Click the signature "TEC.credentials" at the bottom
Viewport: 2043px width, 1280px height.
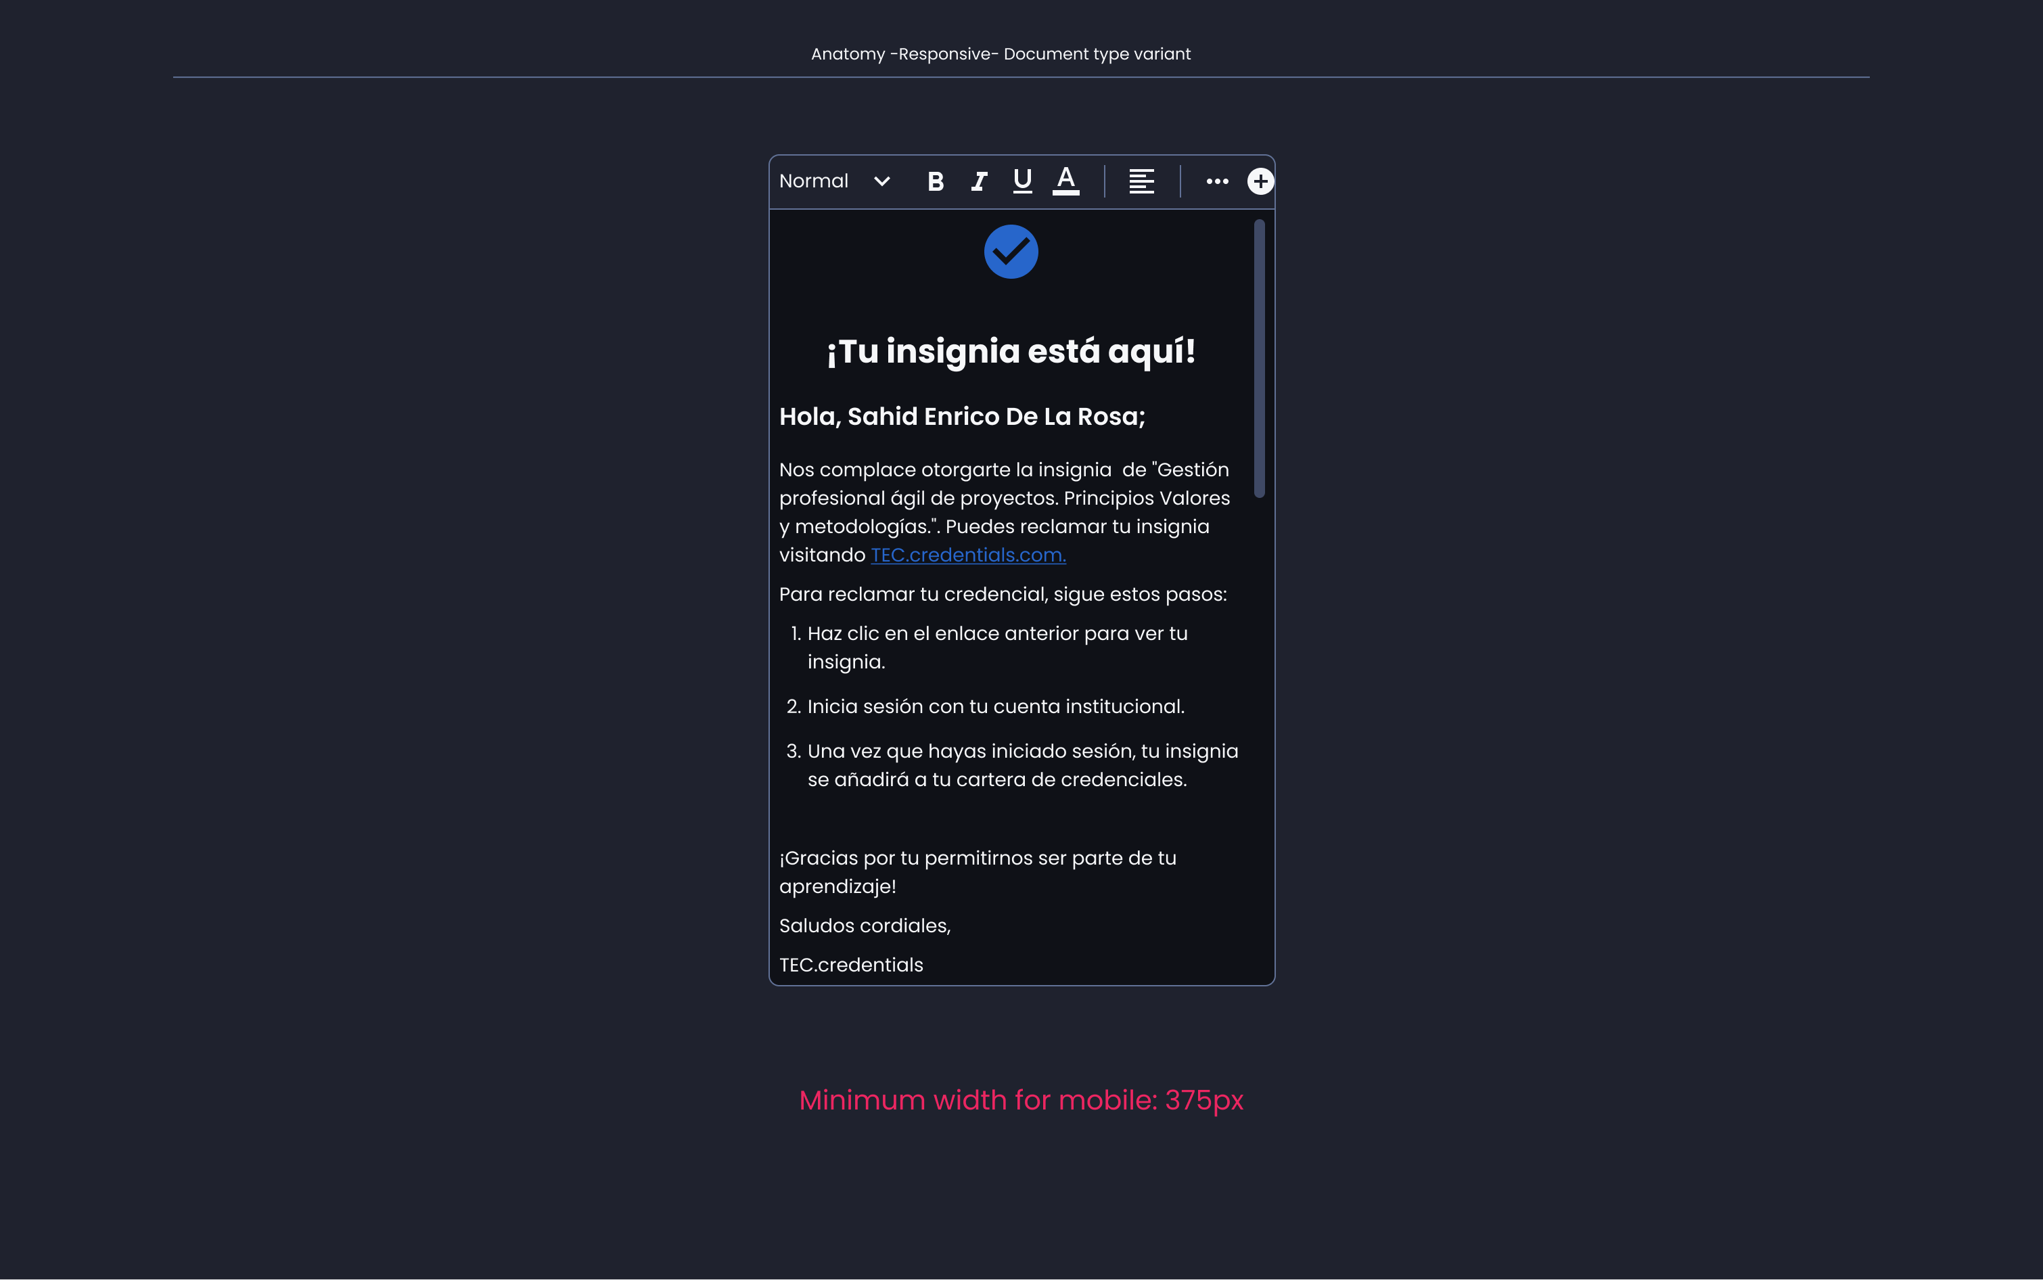click(850, 965)
